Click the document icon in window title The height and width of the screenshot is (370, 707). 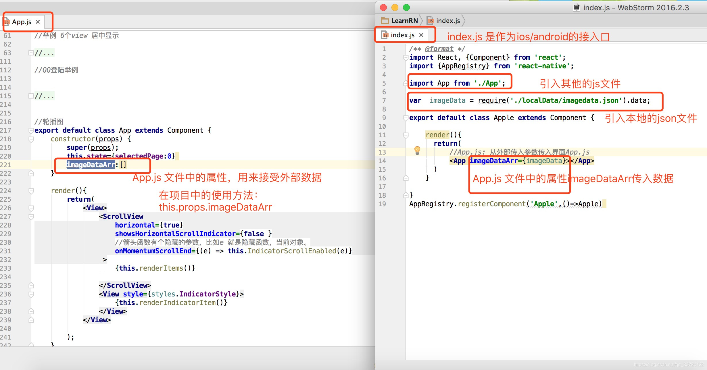pyautogui.click(x=576, y=8)
